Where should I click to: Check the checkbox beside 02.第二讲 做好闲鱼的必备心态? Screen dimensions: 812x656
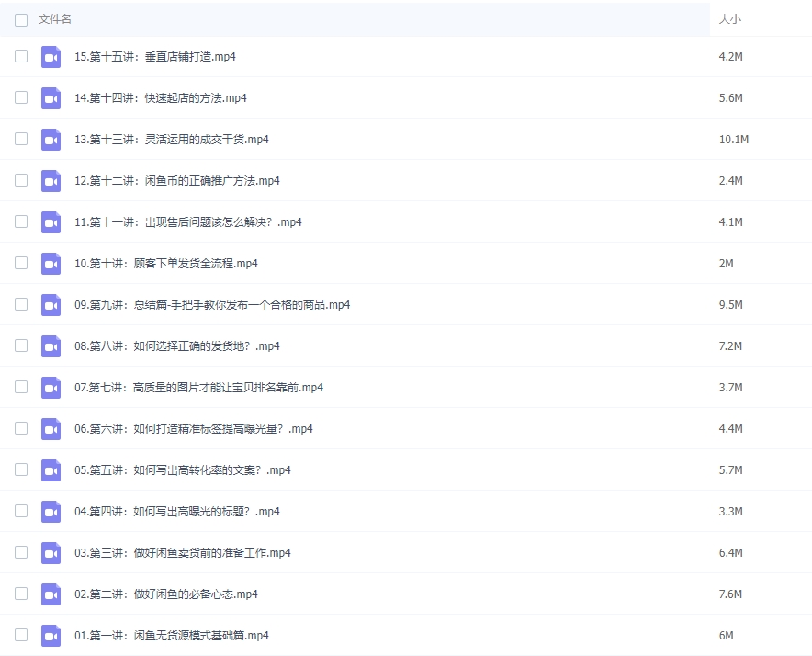[x=20, y=594]
